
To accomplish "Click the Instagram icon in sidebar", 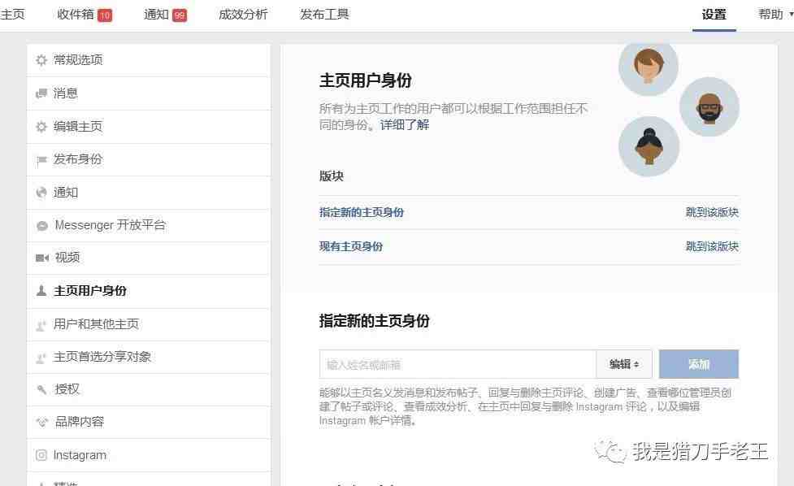I will tap(41, 455).
